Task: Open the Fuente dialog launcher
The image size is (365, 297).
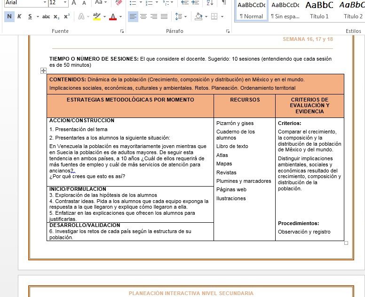Action: (122, 31)
